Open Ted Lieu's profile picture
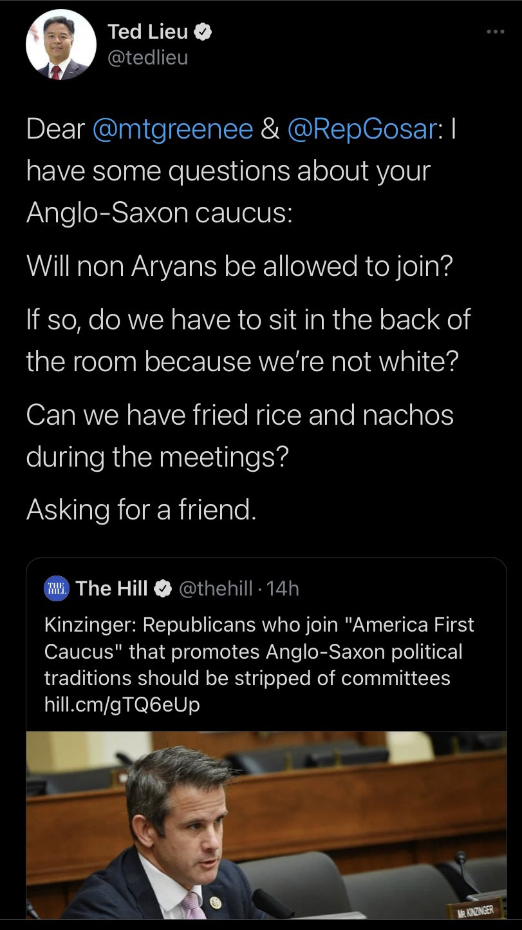The width and height of the screenshot is (522, 930). [61, 45]
